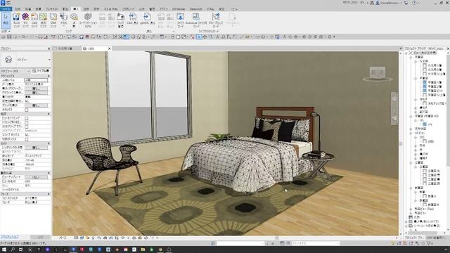Collapse the Elevations node in Project Browser
Viewport: 450px width, 253px height.
pyautogui.click(x=411, y=162)
